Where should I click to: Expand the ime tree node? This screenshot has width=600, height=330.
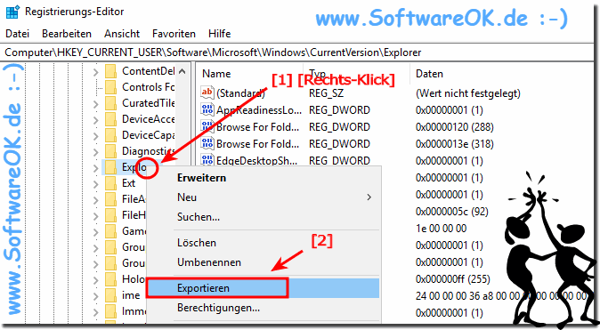pos(95,295)
